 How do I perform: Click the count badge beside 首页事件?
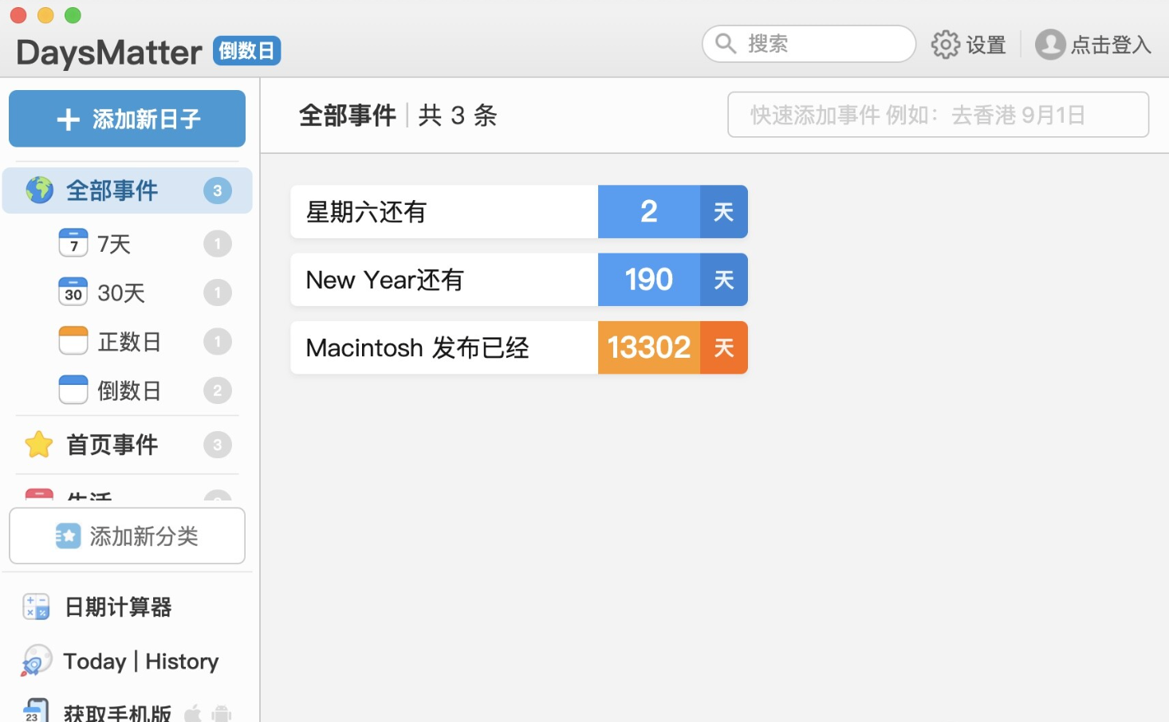(217, 445)
